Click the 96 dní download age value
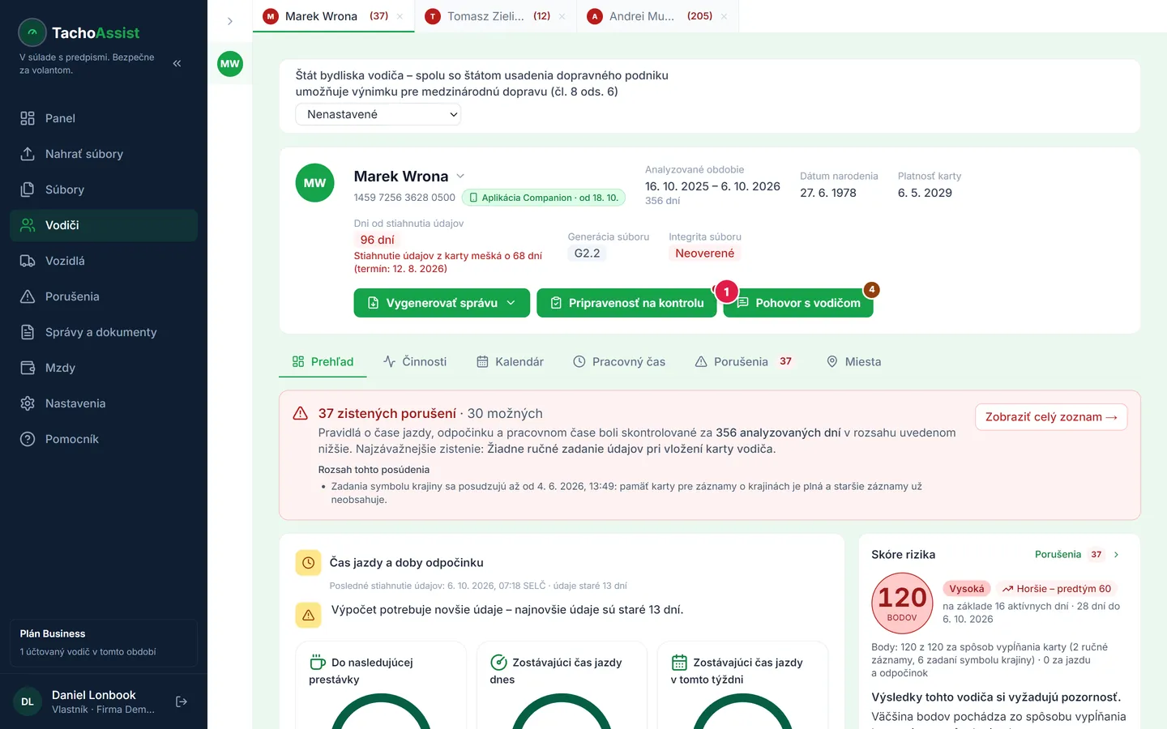Image resolution: width=1167 pixels, height=729 pixels. [x=378, y=240]
